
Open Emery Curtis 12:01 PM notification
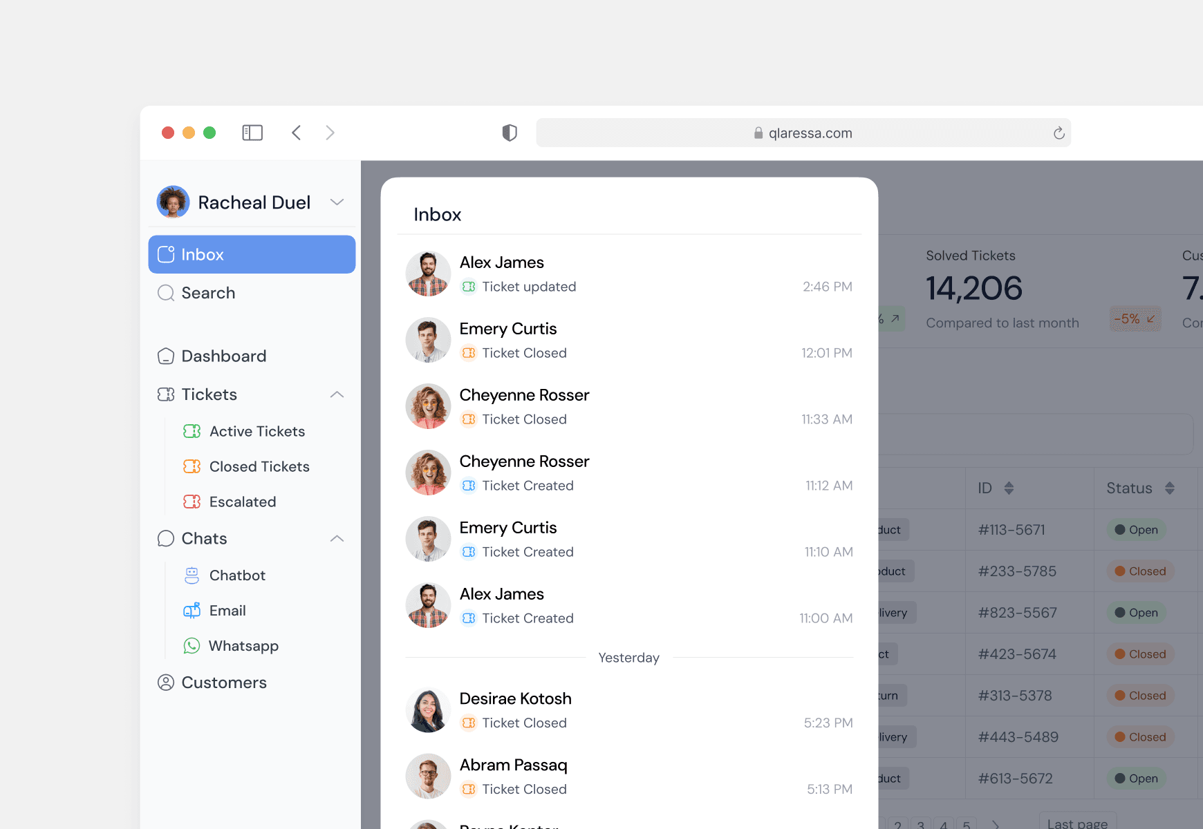click(628, 340)
